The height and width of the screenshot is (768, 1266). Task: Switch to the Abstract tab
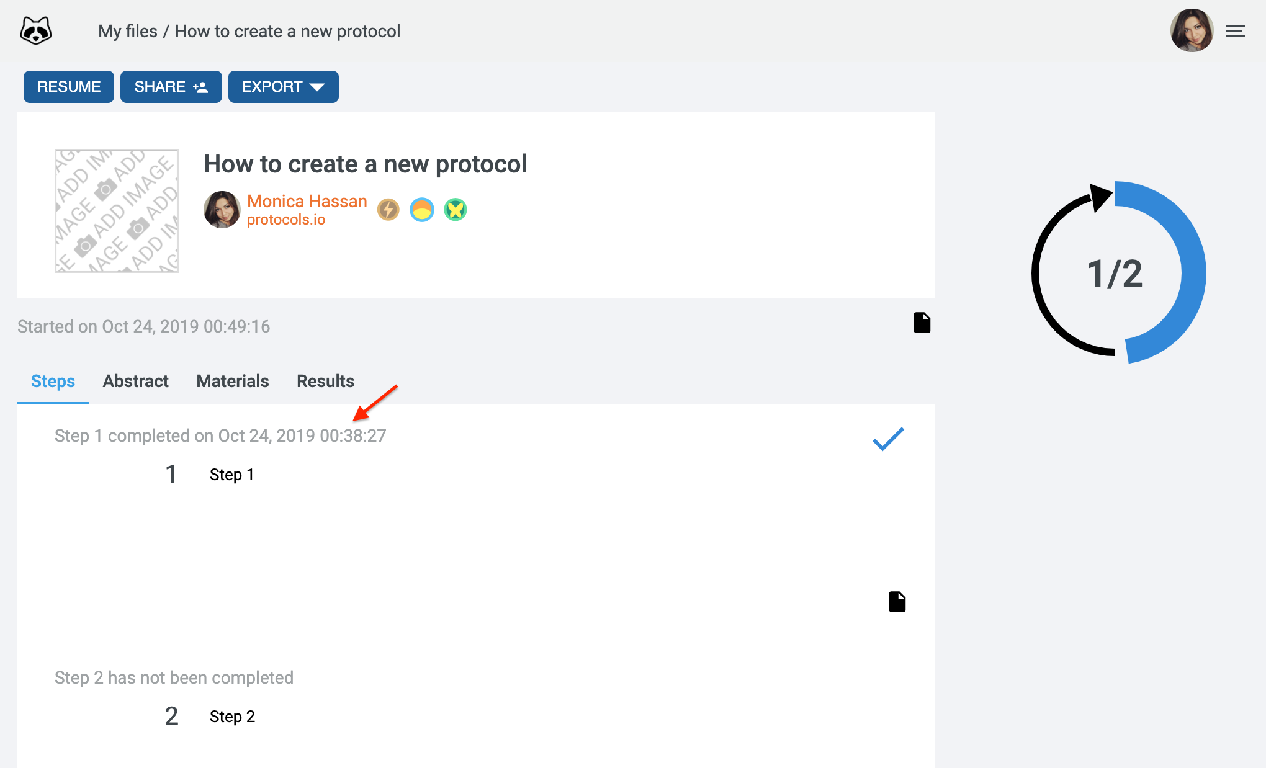[x=135, y=381]
